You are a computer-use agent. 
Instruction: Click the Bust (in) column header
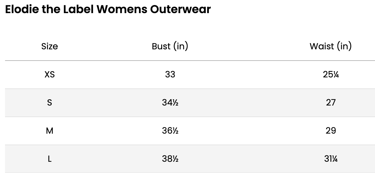[x=170, y=47]
